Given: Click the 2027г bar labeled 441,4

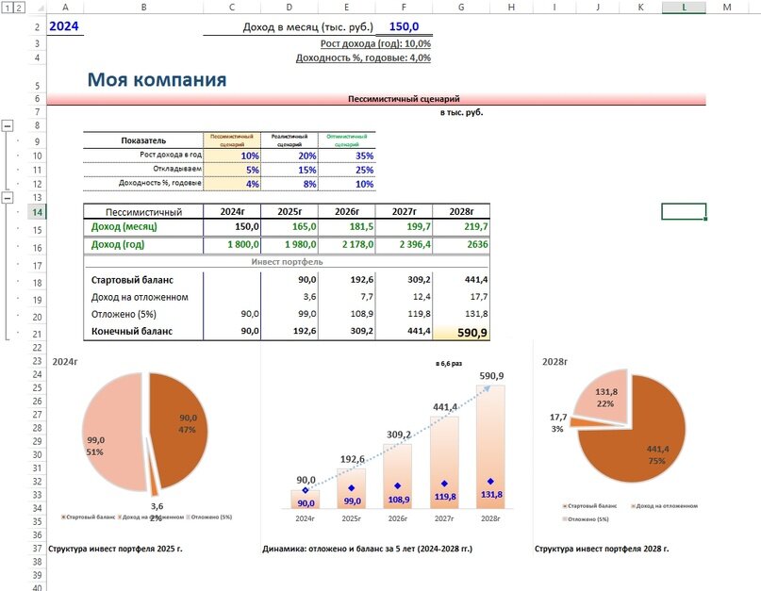Looking at the screenshot, I should coord(444,461).
